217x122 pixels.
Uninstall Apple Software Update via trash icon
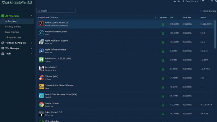click(x=163, y=51)
